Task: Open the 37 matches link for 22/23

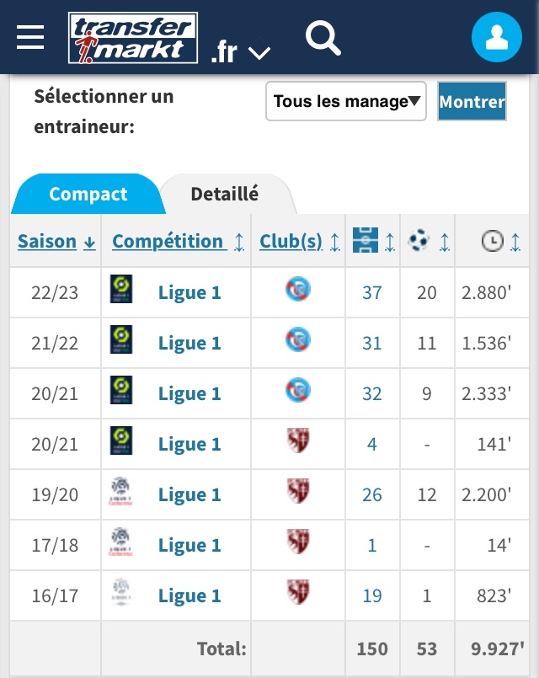Action: (x=371, y=293)
